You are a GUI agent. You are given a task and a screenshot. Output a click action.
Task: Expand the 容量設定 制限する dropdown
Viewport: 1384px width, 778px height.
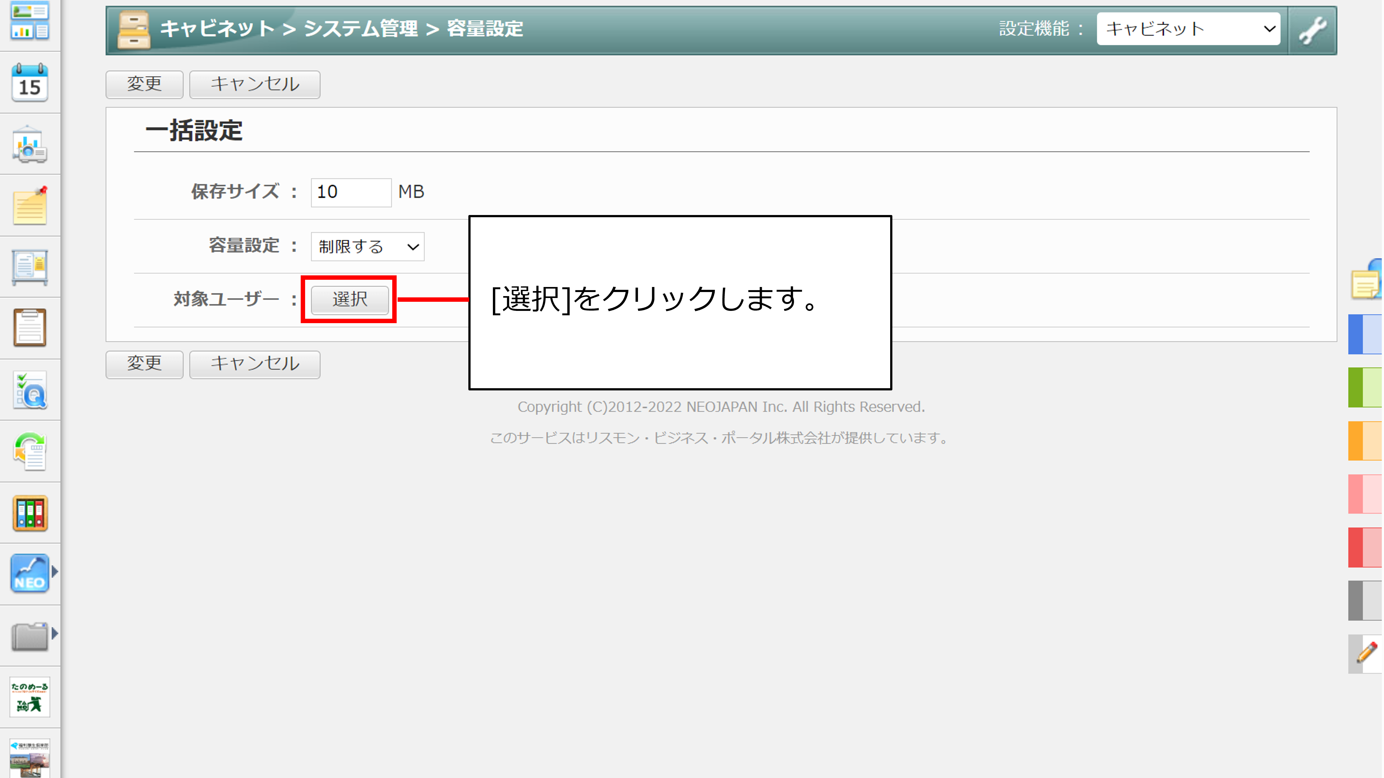coord(367,247)
